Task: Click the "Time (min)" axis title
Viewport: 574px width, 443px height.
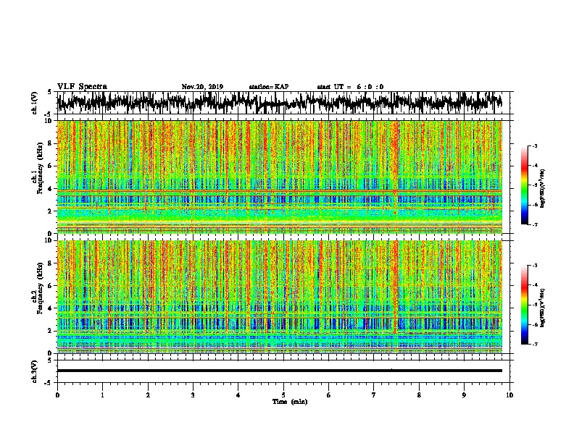Action: pos(290,402)
